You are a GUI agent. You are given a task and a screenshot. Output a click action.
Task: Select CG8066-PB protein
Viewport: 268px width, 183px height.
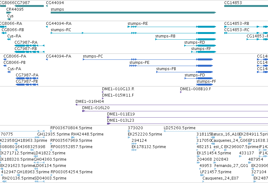(5, 66)
